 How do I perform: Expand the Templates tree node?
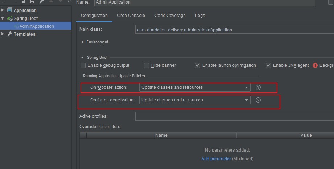(2, 34)
